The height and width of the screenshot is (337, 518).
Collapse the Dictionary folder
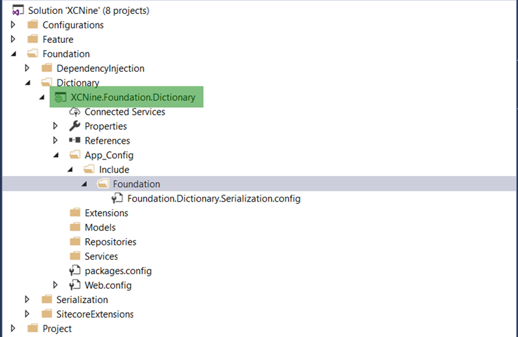[x=28, y=83]
